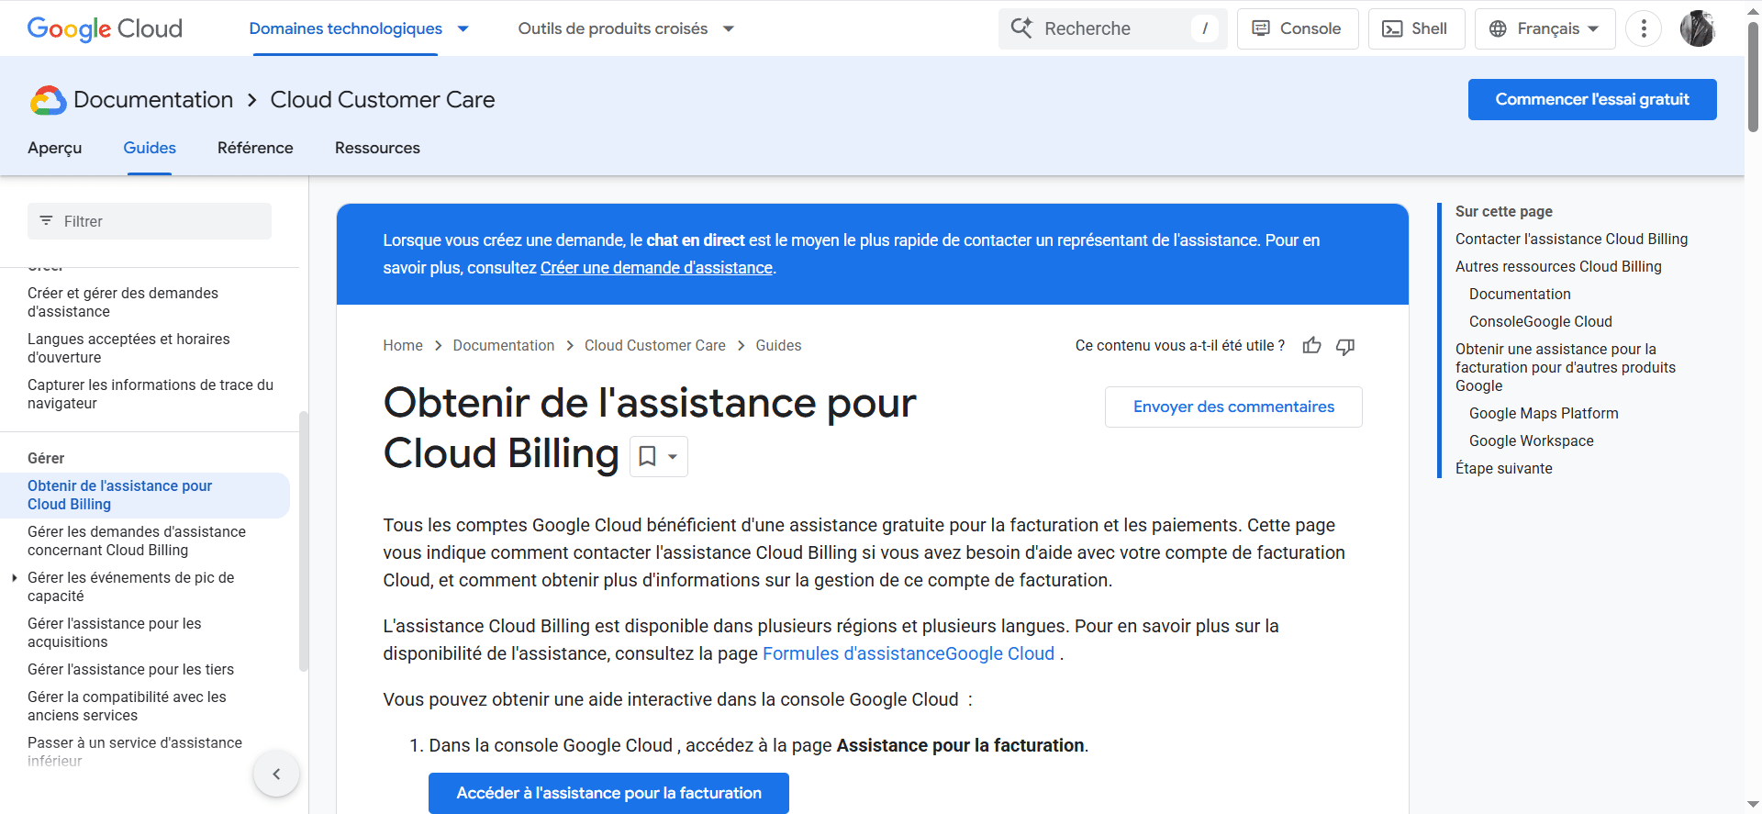This screenshot has height=814, width=1762.
Task: Click the sidebar navigation scrollbar
Action: tap(304, 541)
